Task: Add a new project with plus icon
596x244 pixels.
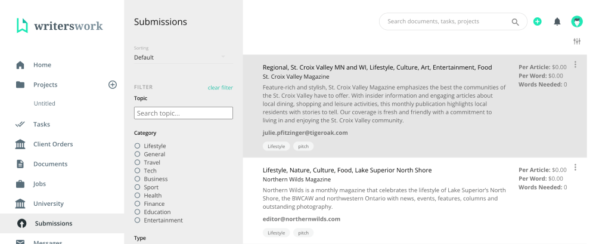Action: (112, 85)
